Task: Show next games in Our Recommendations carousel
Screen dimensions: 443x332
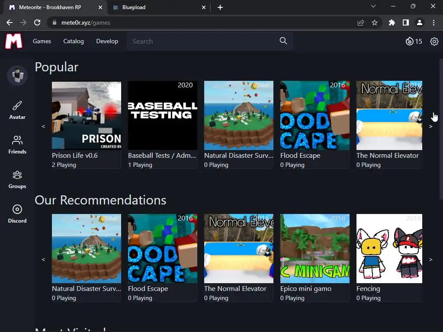Action: click(430, 259)
